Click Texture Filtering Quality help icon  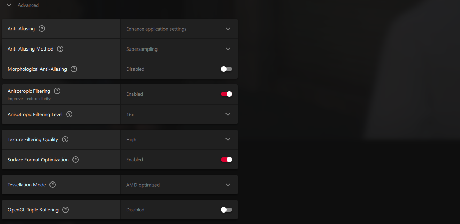tap(65, 139)
